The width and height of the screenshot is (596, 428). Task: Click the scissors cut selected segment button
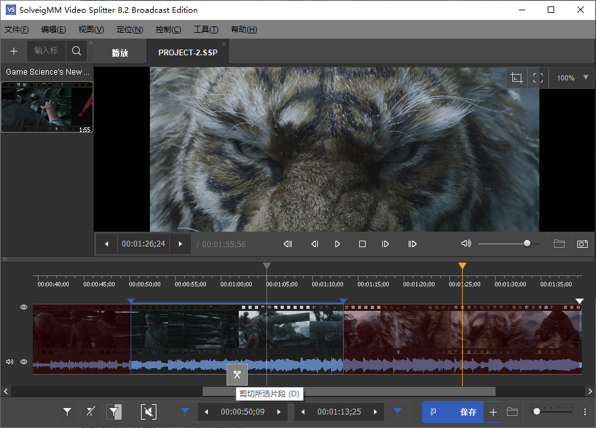(237, 375)
